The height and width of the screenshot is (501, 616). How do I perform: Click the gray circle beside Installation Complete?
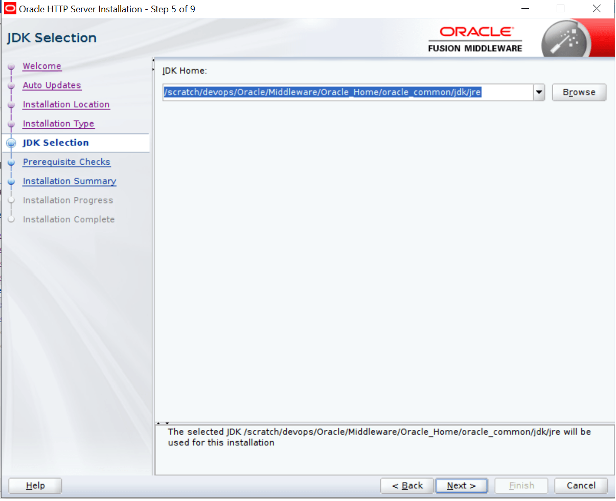coord(11,219)
